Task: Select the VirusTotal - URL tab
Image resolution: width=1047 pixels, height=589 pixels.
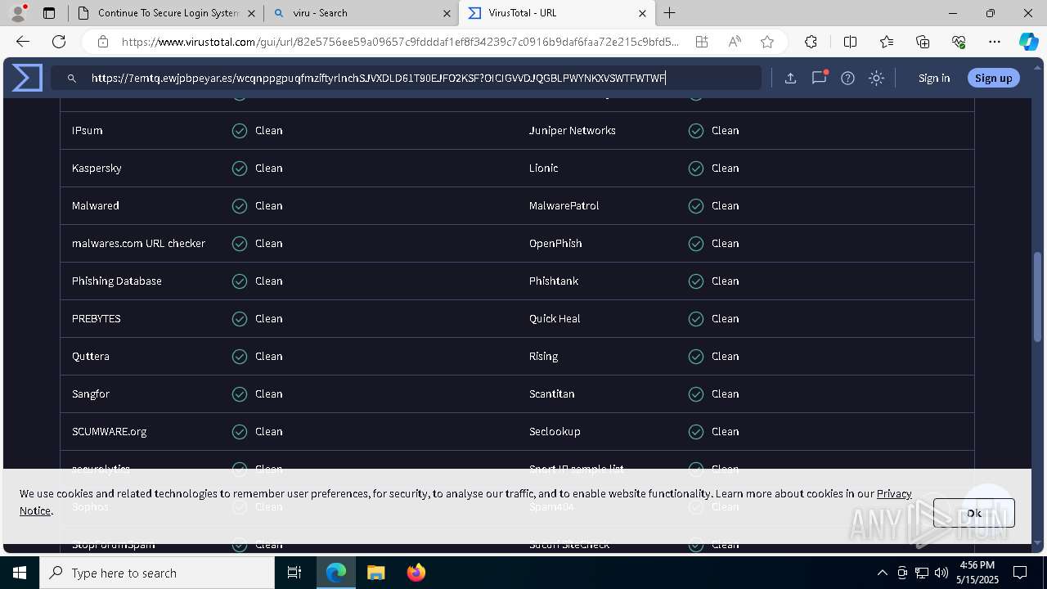Action: [556, 13]
